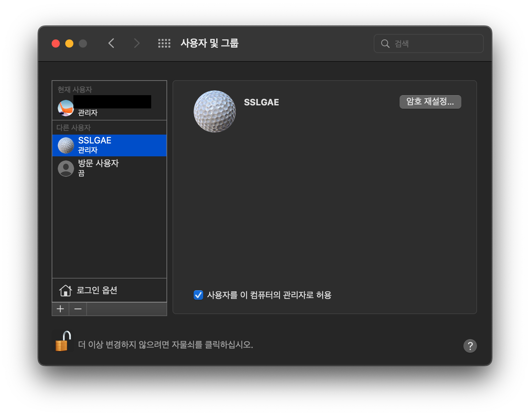Remove user with minus button
This screenshot has width=530, height=416.
pos(78,309)
